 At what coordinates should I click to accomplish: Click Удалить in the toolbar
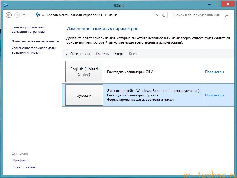click(102, 54)
